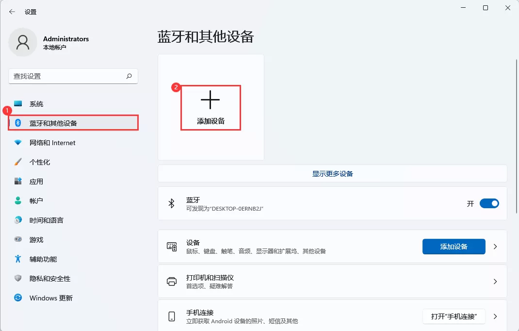Image resolution: width=519 pixels, height=331 pixels.
Task: Click the blue 添加设备 button
Action: [454, 247]
